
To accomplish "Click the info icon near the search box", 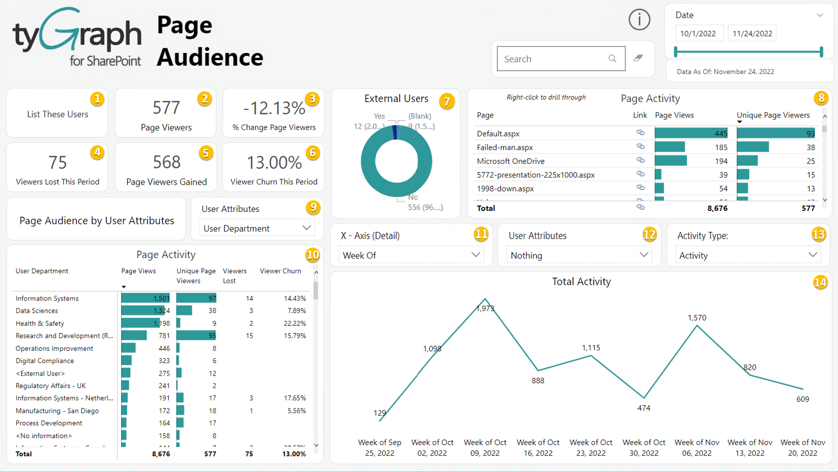I will [639, 20].
